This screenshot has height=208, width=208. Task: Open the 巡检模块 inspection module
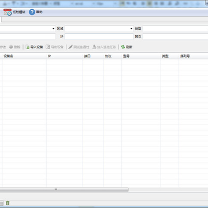(x=14, y=12)
